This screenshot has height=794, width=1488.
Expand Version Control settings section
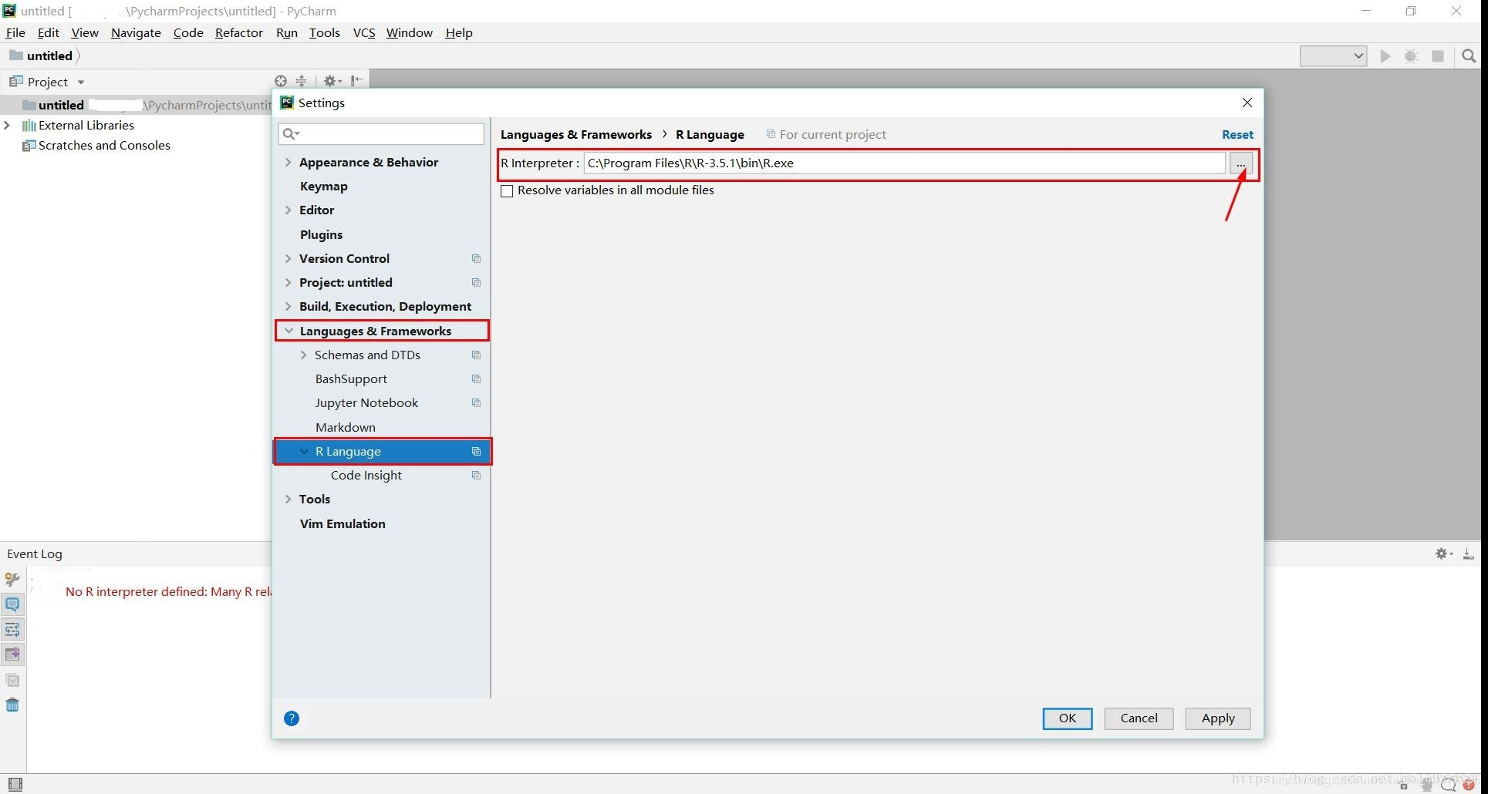288,258
